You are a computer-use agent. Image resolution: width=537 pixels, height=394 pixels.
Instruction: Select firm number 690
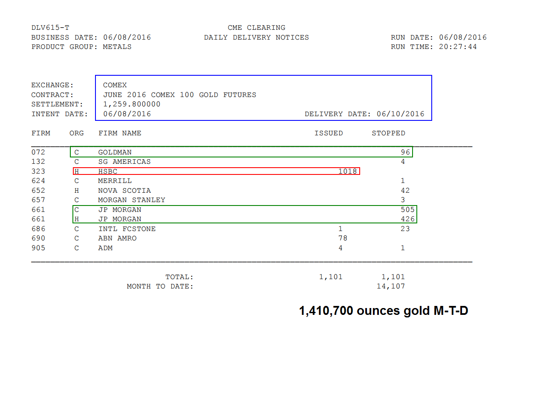pyautogui.click(x=38, y=238)
